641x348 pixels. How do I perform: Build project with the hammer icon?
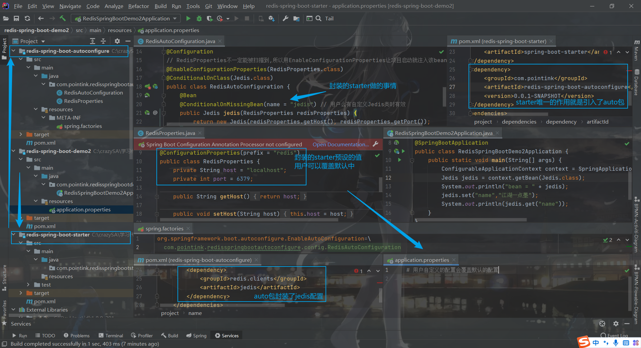coord(63,18)
